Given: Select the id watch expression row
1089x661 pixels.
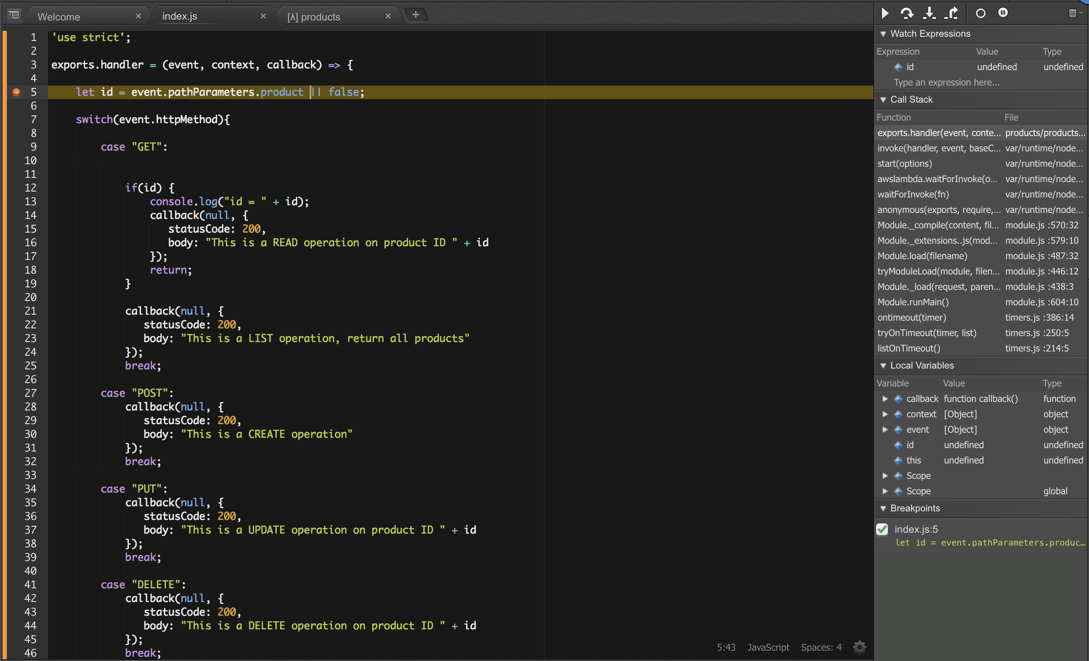Looking at the screenshot, I should tap(980, 67).
